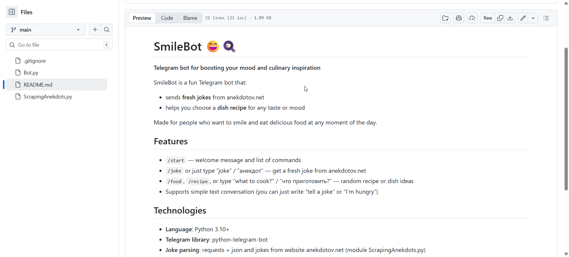Screen dimensions: 569x257
Task: Expand more edit options dropdown arrow
Action: (x=533, y=18)
